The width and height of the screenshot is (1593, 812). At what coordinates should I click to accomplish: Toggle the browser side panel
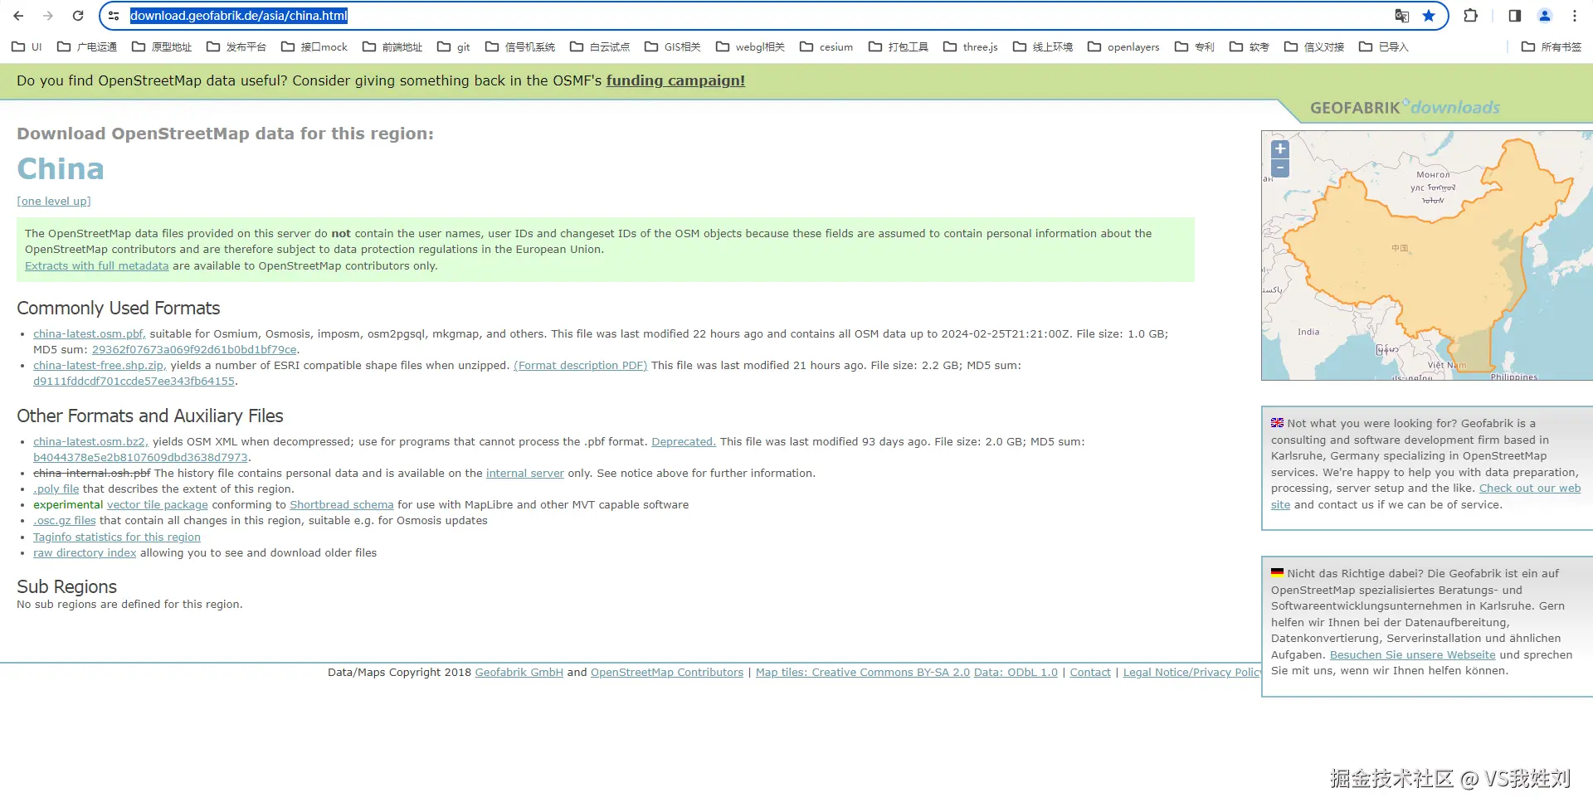point(1515,16)
